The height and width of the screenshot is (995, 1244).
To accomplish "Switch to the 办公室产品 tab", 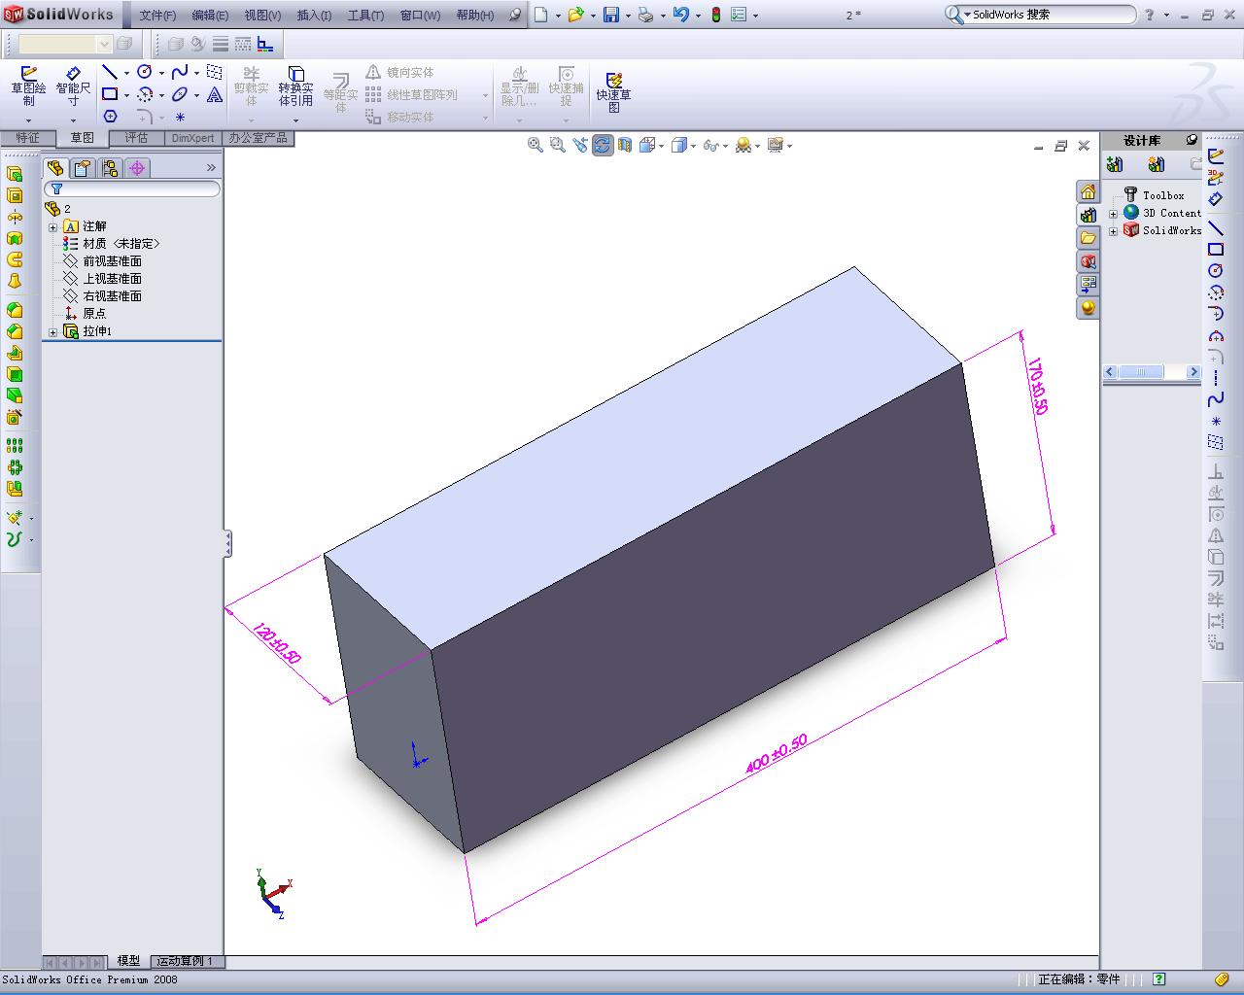I will 259,138.
